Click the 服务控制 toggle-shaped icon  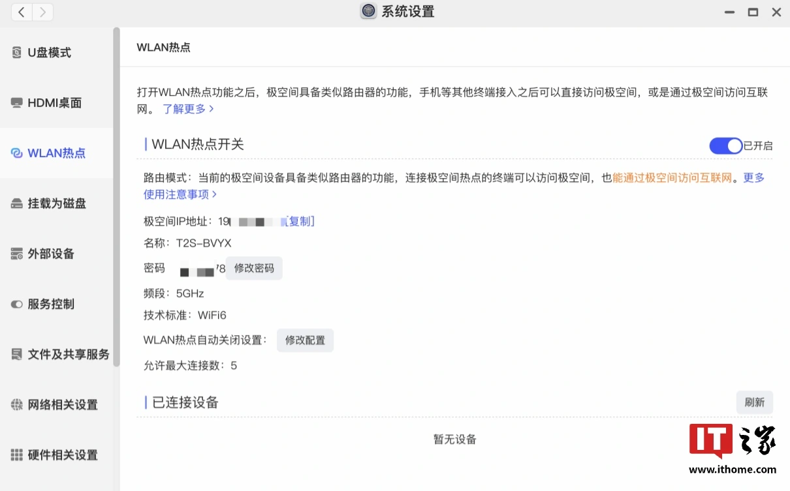(x=17, y=305)
